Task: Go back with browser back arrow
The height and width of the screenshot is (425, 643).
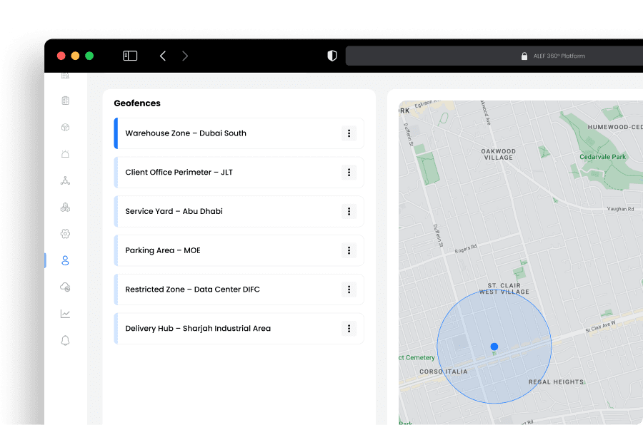Action: pyautogui.click(x=163, y=56)
